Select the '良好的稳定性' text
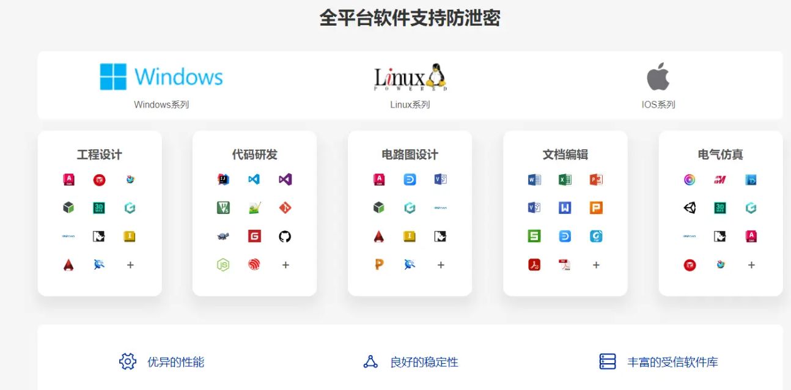 424,362
